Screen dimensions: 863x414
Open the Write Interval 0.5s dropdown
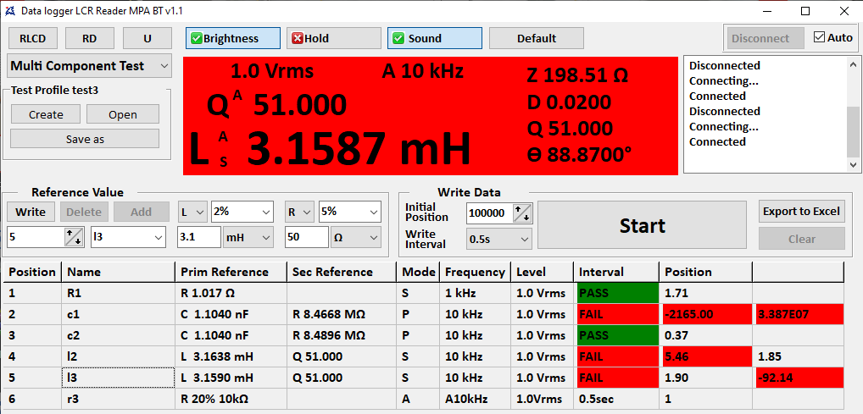(x=498, y=240)
